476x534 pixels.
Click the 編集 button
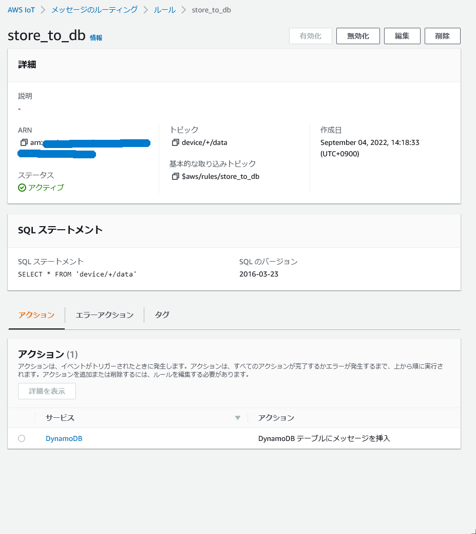[x=402, y=36]
